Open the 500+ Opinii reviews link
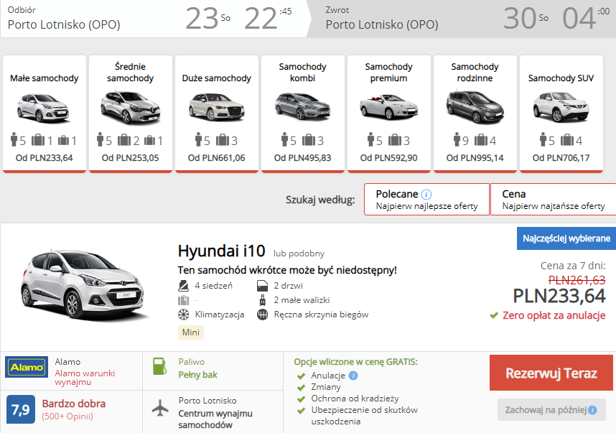The height and width of the screenshot is (433, 616). (x=67, y=416)
